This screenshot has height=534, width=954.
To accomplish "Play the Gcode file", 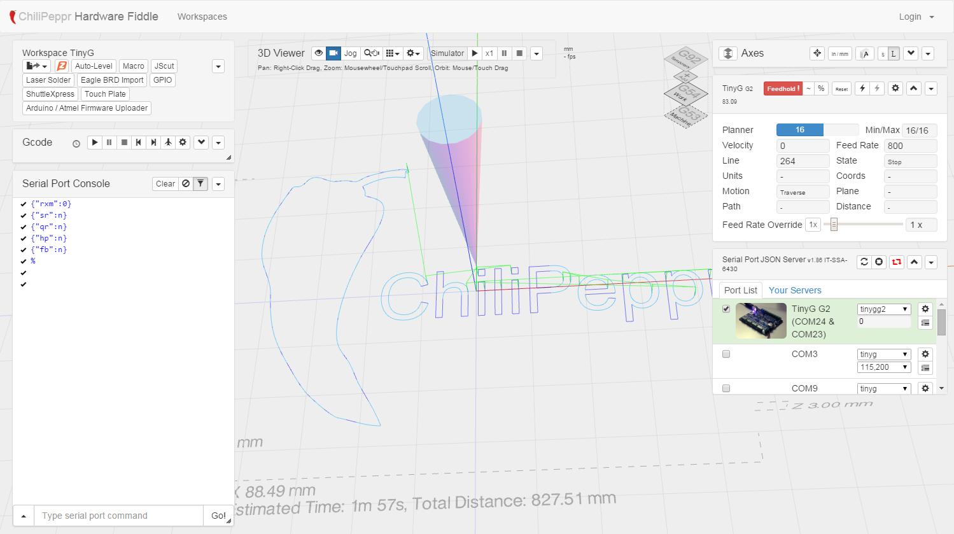I will pos(94,143).
